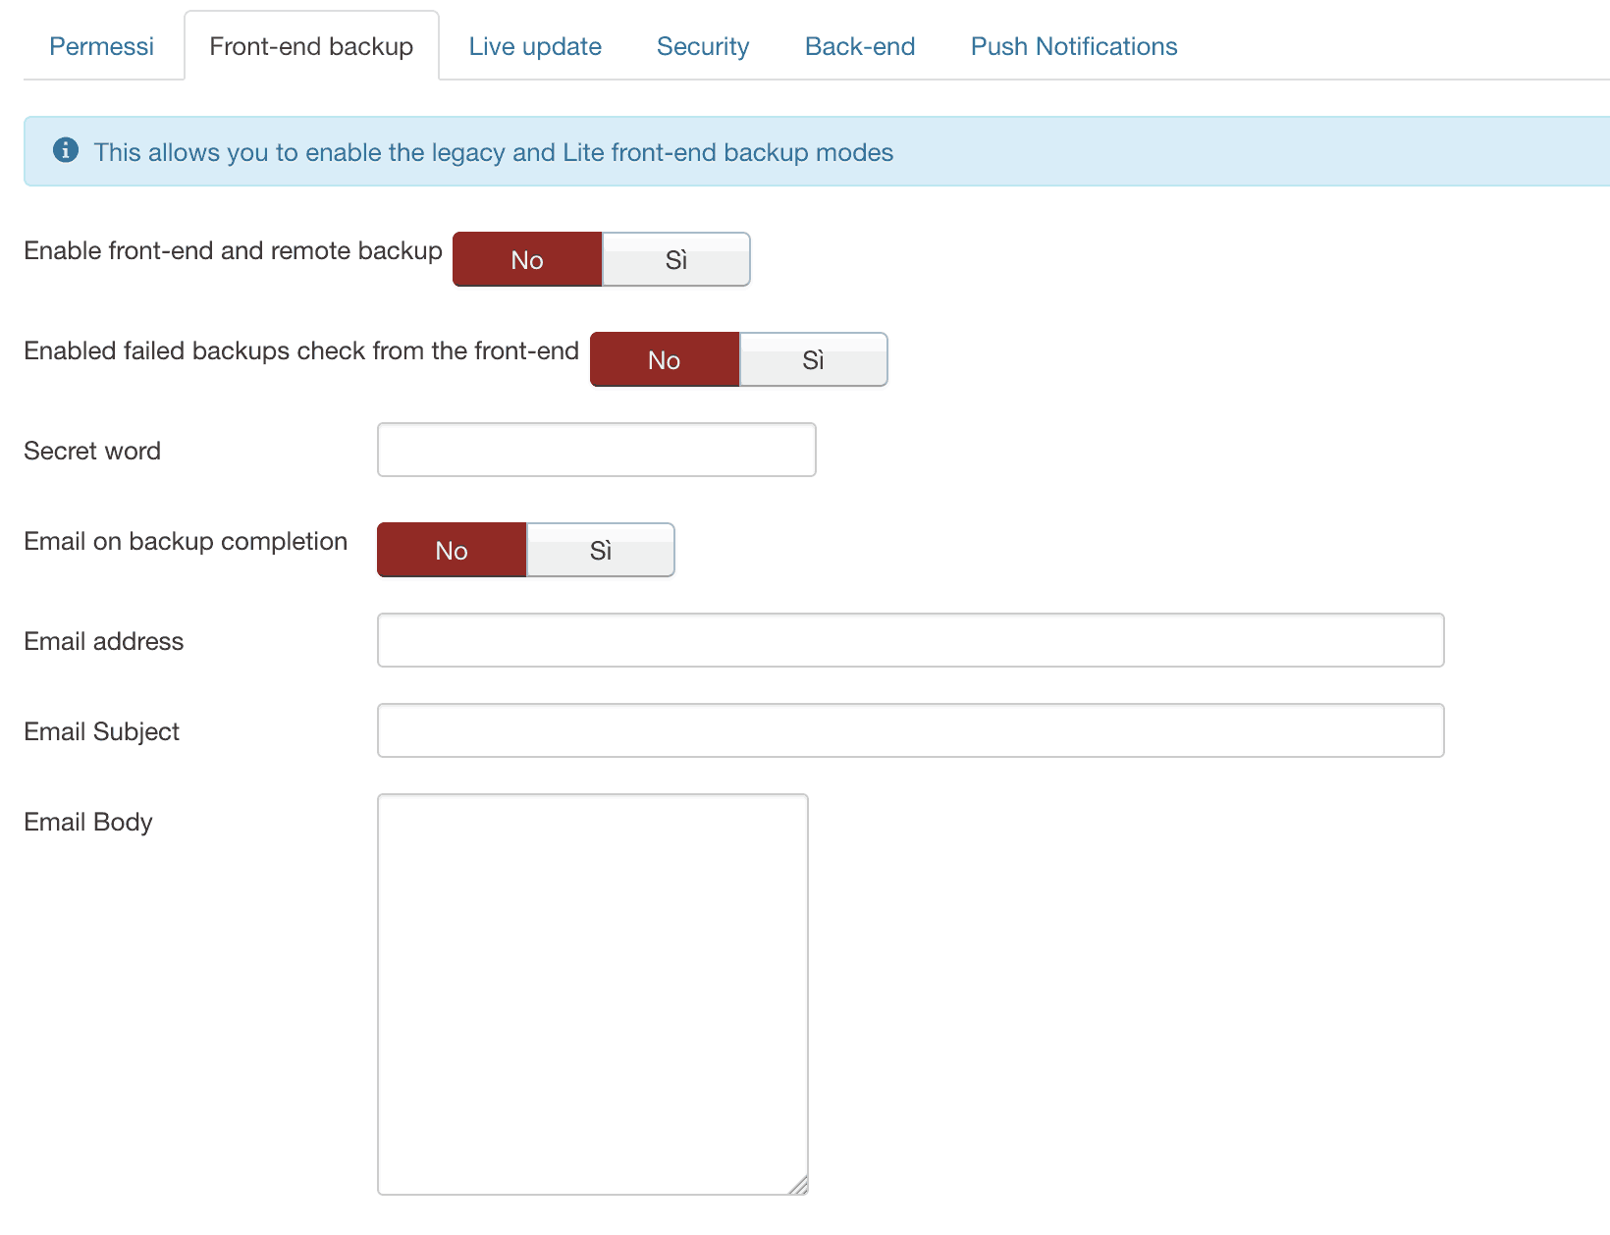1610x1235 pixels.
Task: Click the 'Email address' label
Action: pos(104,641)
